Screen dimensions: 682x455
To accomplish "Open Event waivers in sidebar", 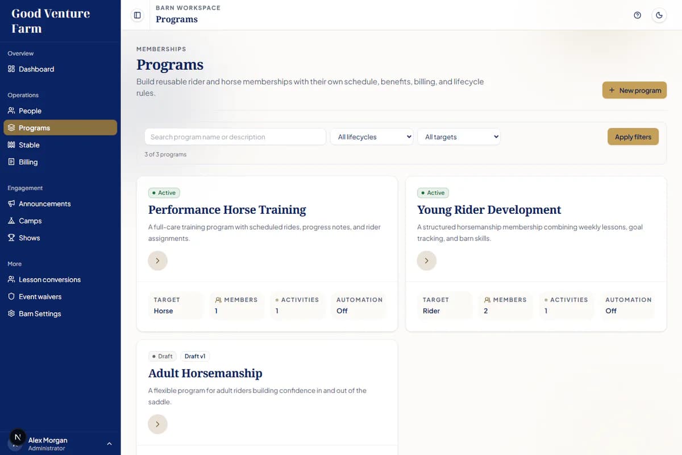I will pyautogui.click(x=60, y=297).
